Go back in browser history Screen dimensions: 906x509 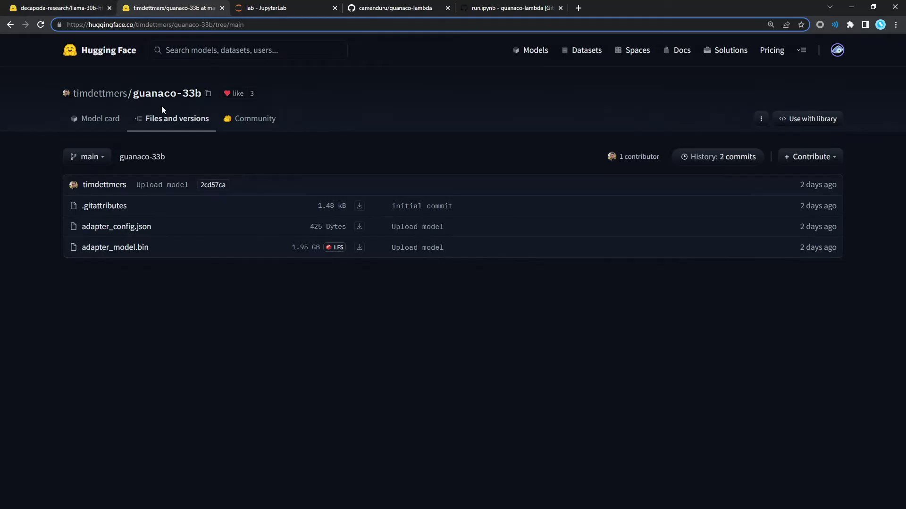coord(10,25)
